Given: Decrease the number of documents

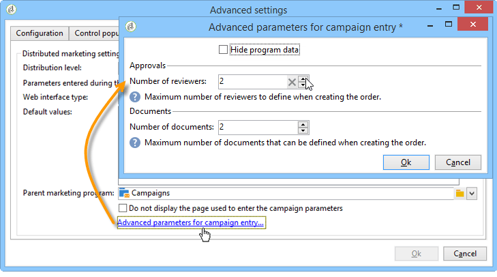Looking at the screenshot, I should tap(303, 130).
